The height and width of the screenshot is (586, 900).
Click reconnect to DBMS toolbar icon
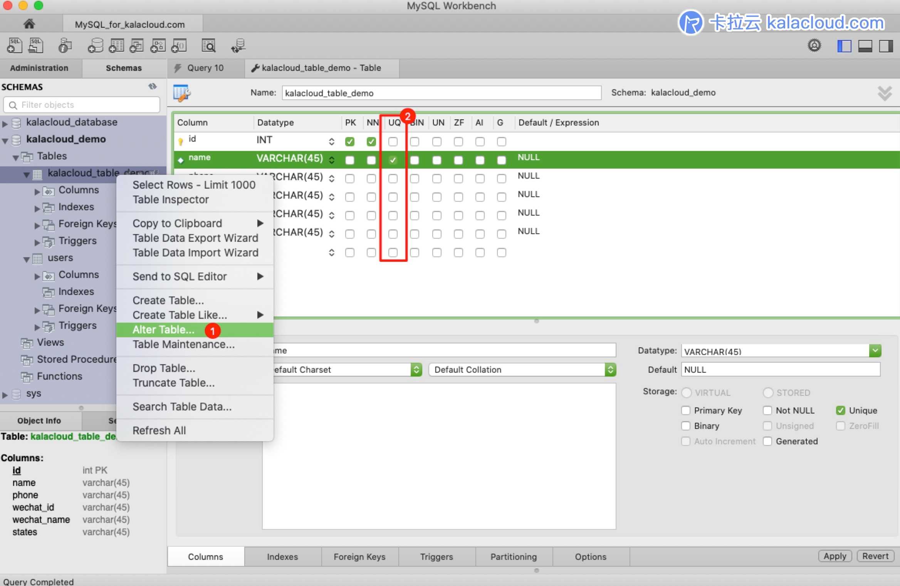click(238, 46)
